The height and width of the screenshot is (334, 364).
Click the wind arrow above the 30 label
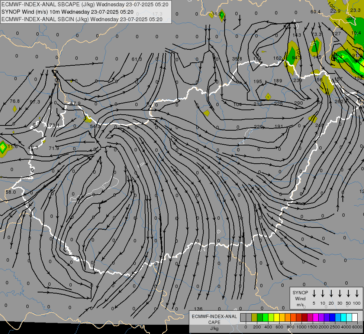[339, 294]
